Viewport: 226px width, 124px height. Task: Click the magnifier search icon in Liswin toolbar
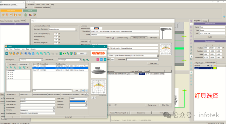coord(26,53)
